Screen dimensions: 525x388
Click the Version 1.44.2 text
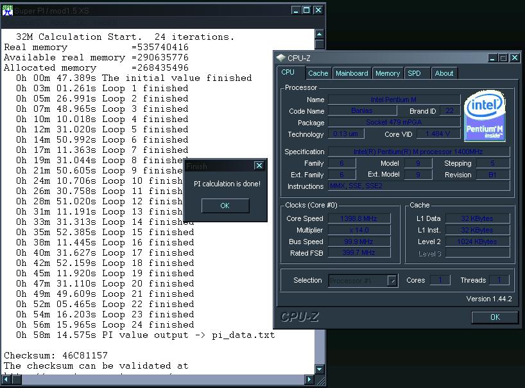(489, 299)
